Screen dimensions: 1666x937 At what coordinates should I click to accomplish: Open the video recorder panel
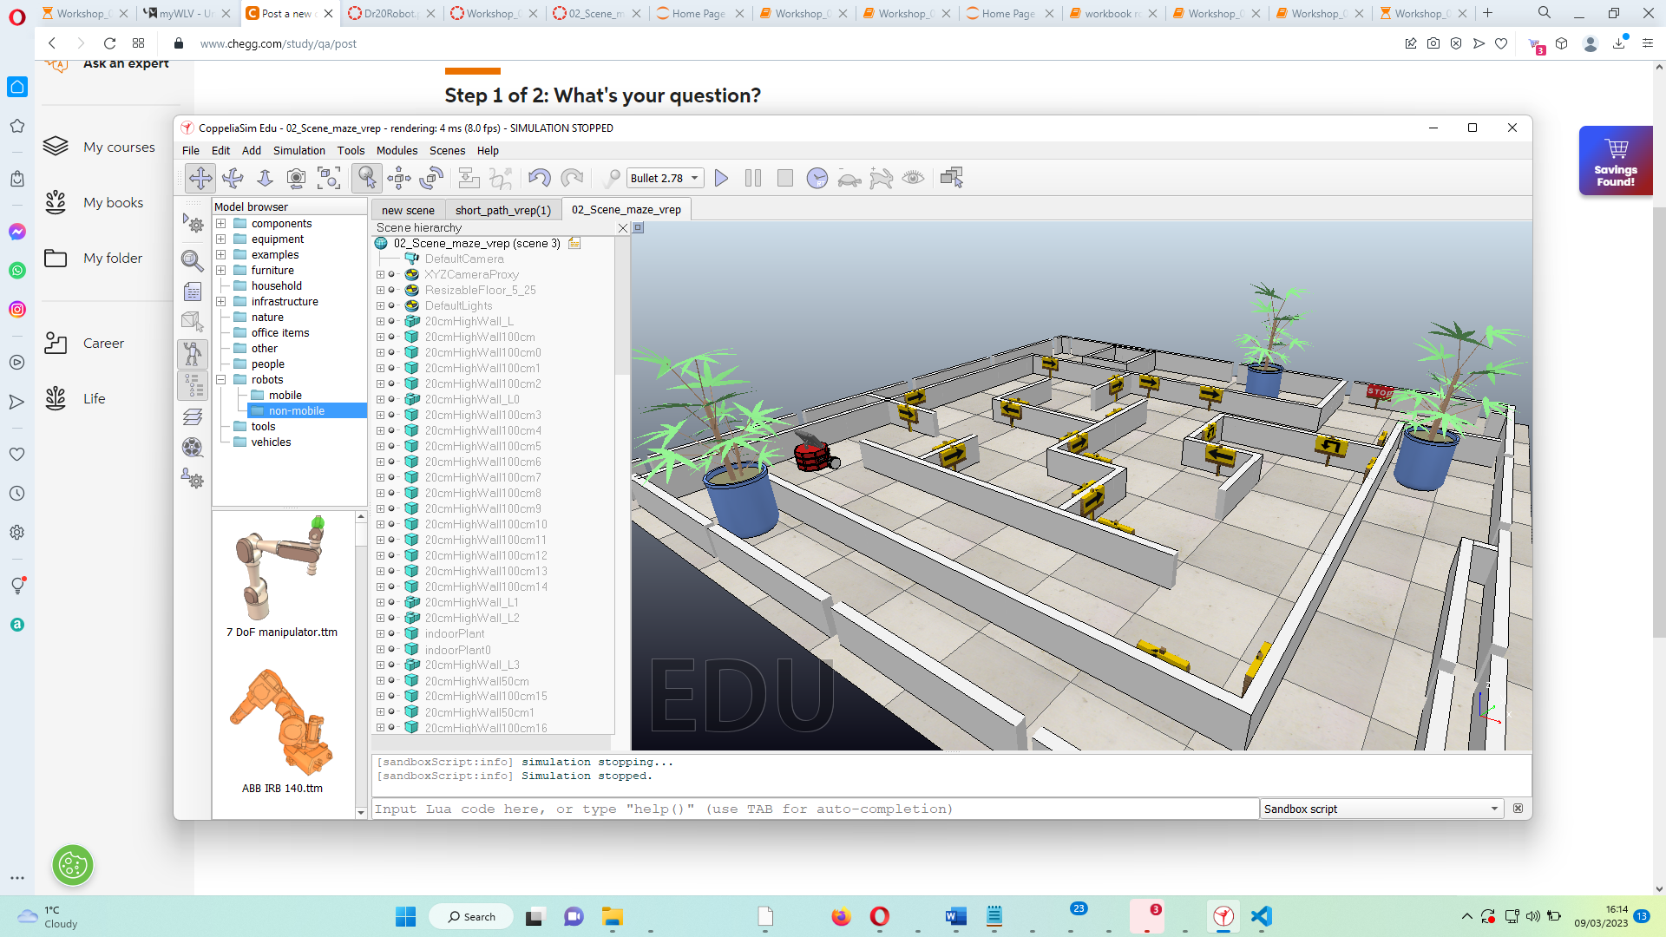click(x=192, y=448)
